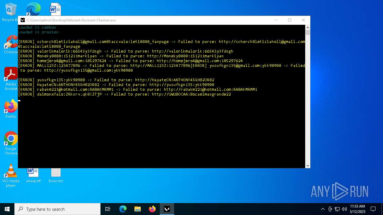Click the rabakm221@hotmail.com error line
The height and width of the screenshot is (215, 383).
(x=138, y=90)
